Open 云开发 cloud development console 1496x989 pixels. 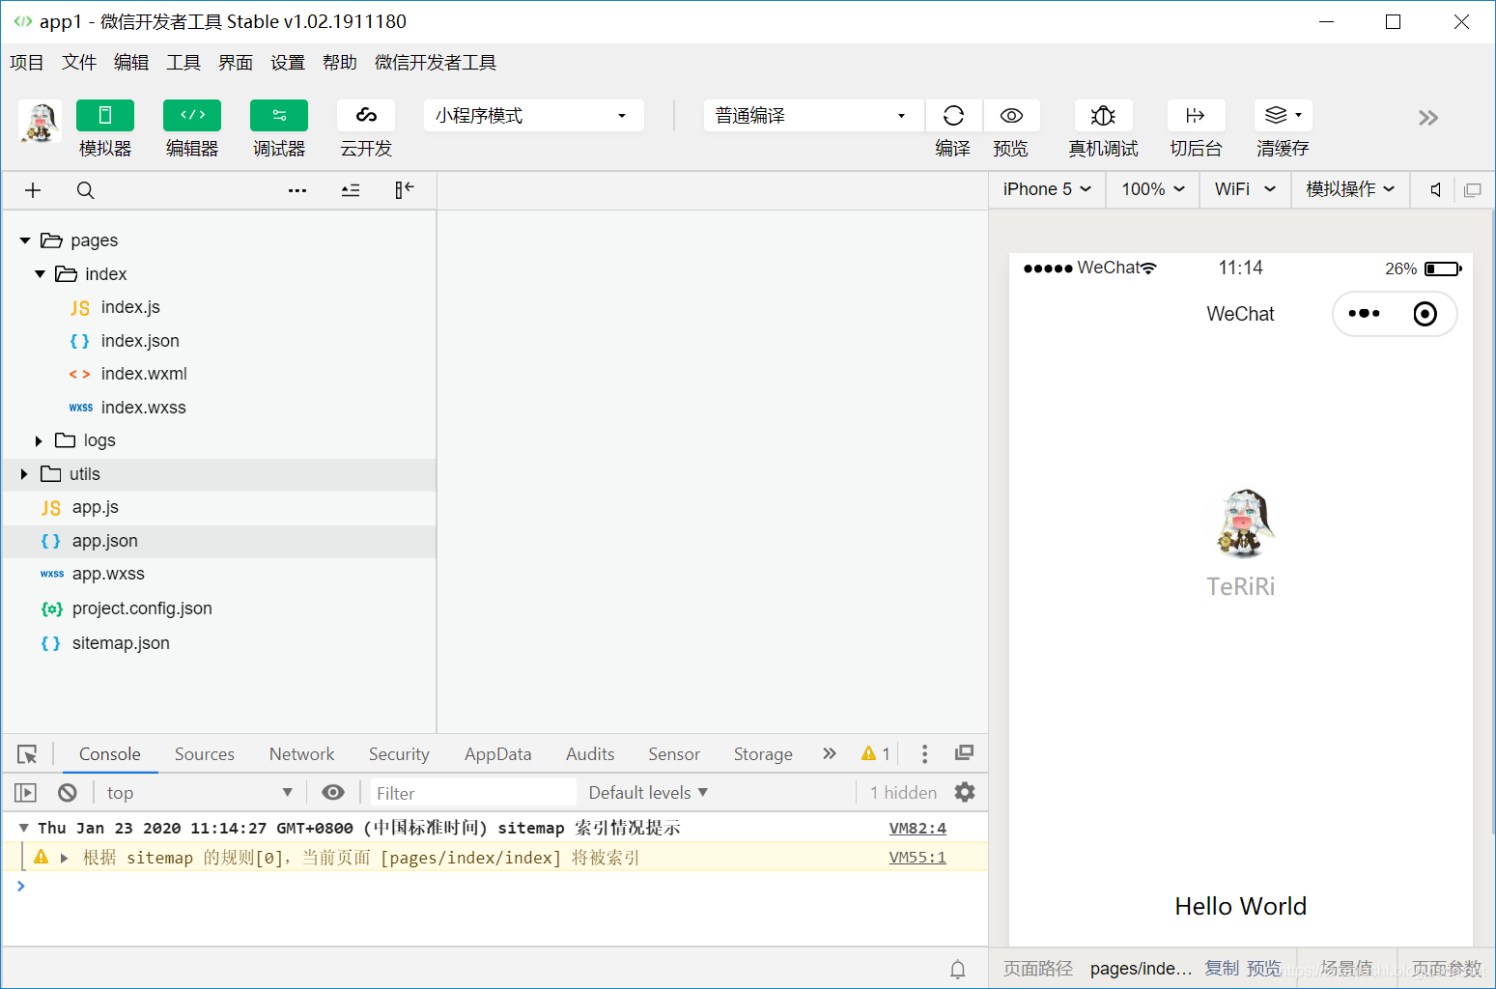pos(365,128)
